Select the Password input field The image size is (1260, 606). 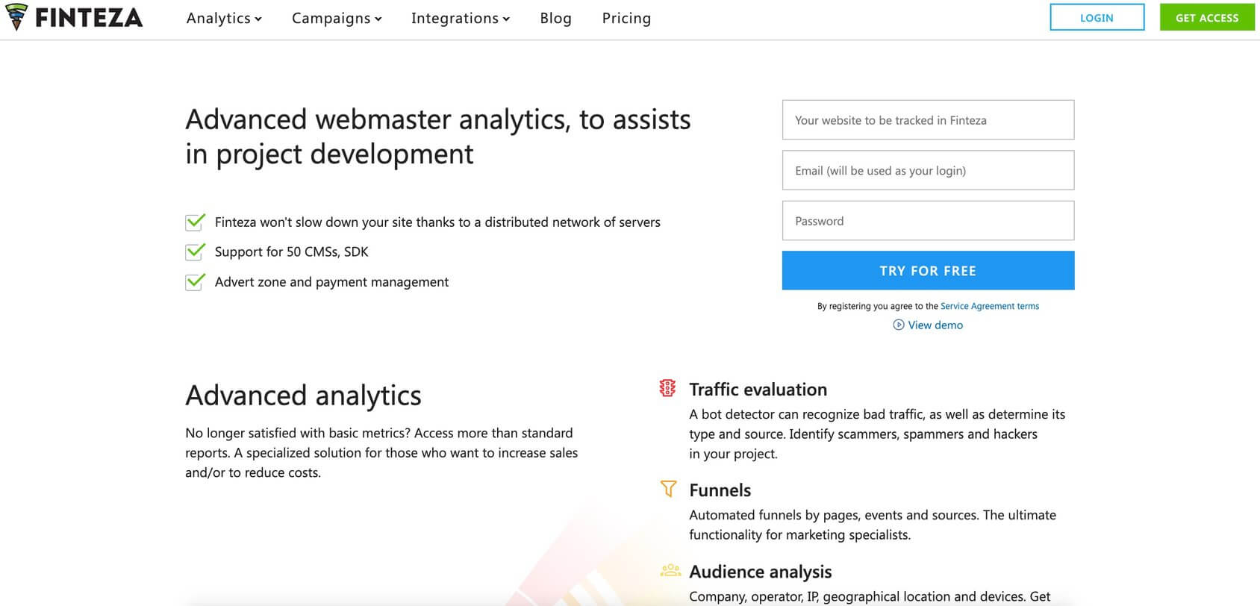[x=928, y=221]
